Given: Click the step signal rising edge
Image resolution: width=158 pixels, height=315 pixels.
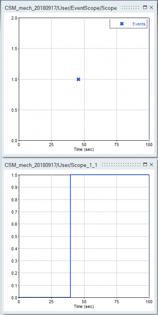Looking at the screenshot, I should (70, 236).
